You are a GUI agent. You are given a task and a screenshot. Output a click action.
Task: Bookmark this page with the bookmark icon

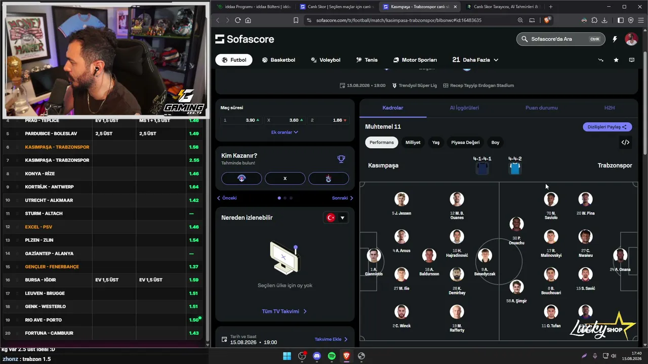click(296, 20)
